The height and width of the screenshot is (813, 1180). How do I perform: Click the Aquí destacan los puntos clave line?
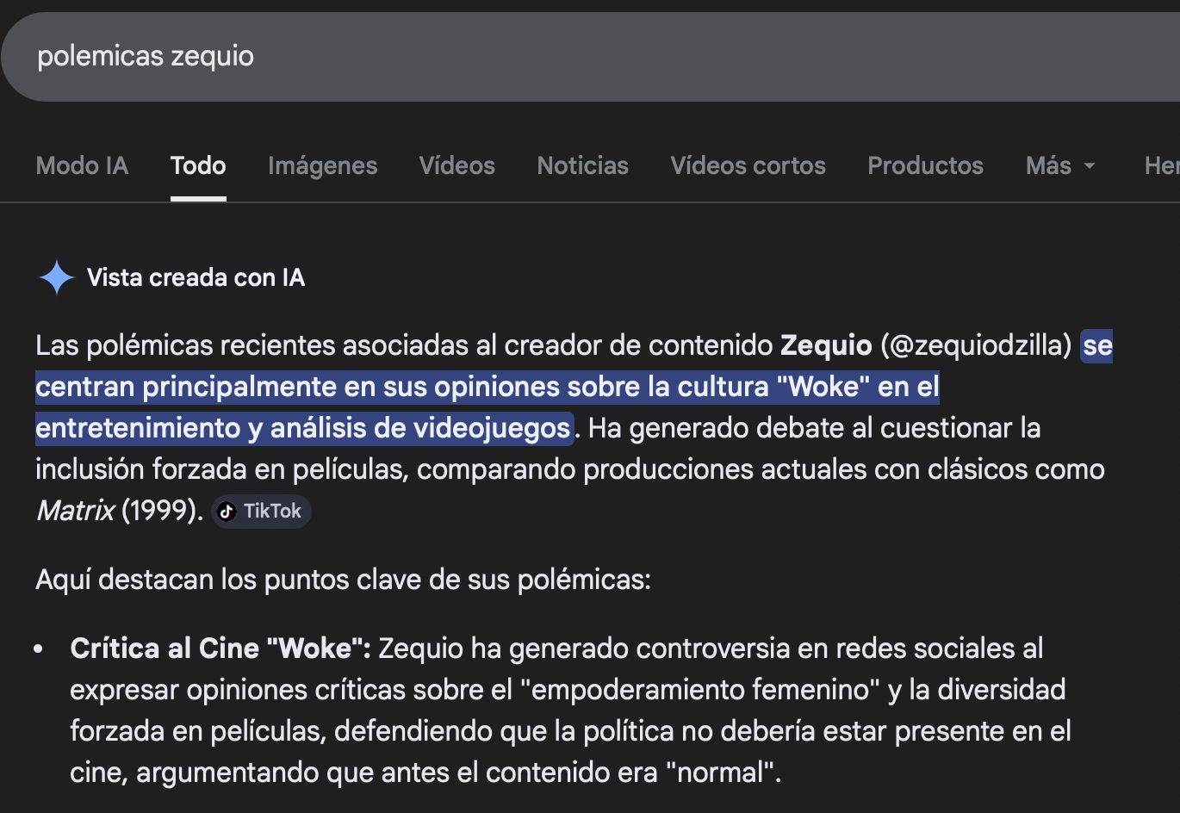coord(343,580)
